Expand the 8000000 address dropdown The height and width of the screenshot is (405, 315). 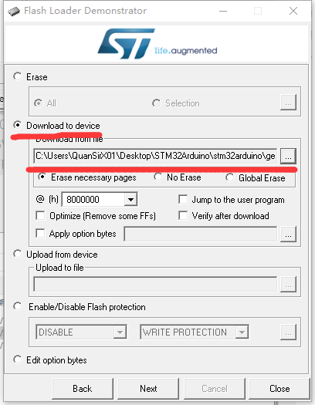coord(130,199)
